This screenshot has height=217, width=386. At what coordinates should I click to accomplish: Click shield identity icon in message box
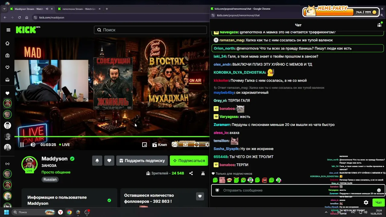[x=217, y=190]
